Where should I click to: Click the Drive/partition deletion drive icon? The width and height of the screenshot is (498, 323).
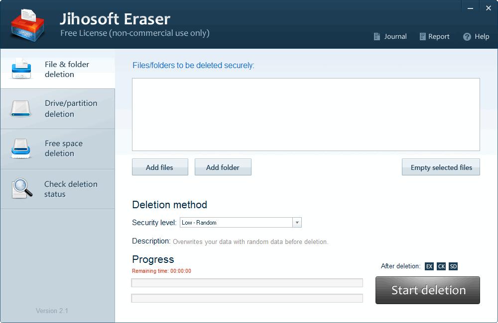(20, 109)
